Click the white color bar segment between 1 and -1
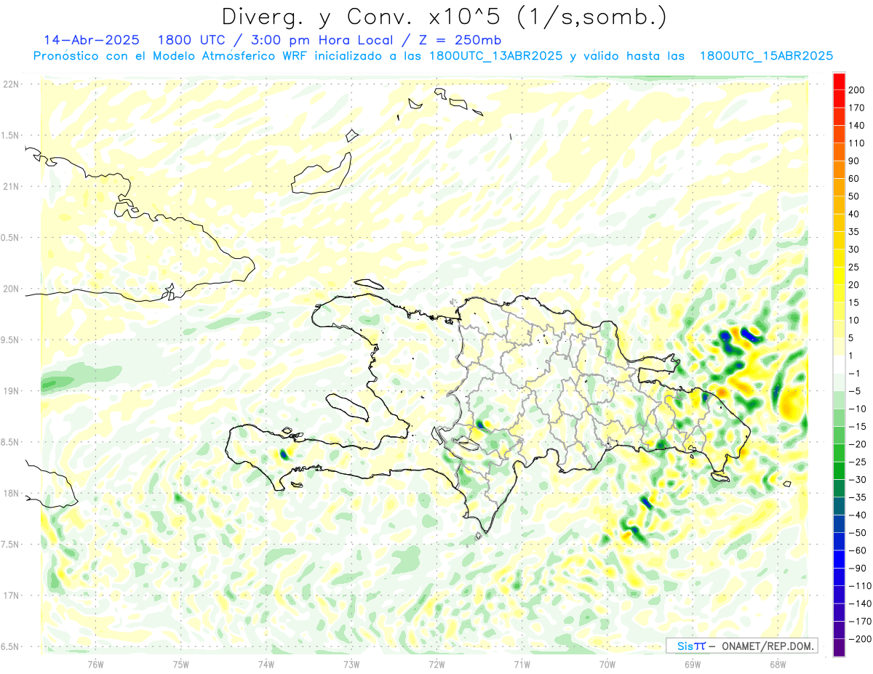873x674 pixels. (x=839, y=364)
